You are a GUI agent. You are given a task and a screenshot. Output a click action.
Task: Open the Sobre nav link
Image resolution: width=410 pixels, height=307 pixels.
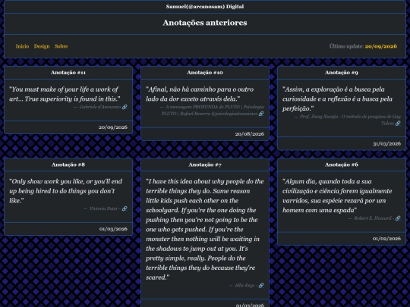coord(61,46)
